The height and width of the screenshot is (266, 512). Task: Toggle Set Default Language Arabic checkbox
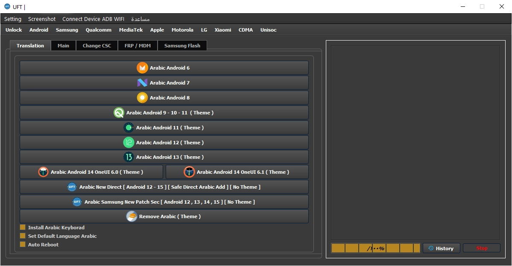[23, 236]
